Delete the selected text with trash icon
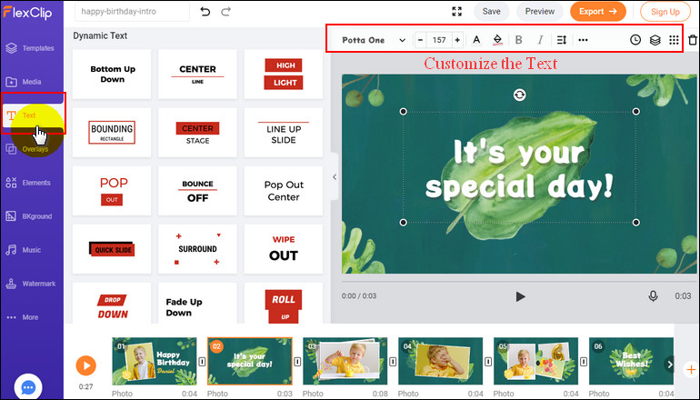 pyautogui.click(x=693, y=40)
